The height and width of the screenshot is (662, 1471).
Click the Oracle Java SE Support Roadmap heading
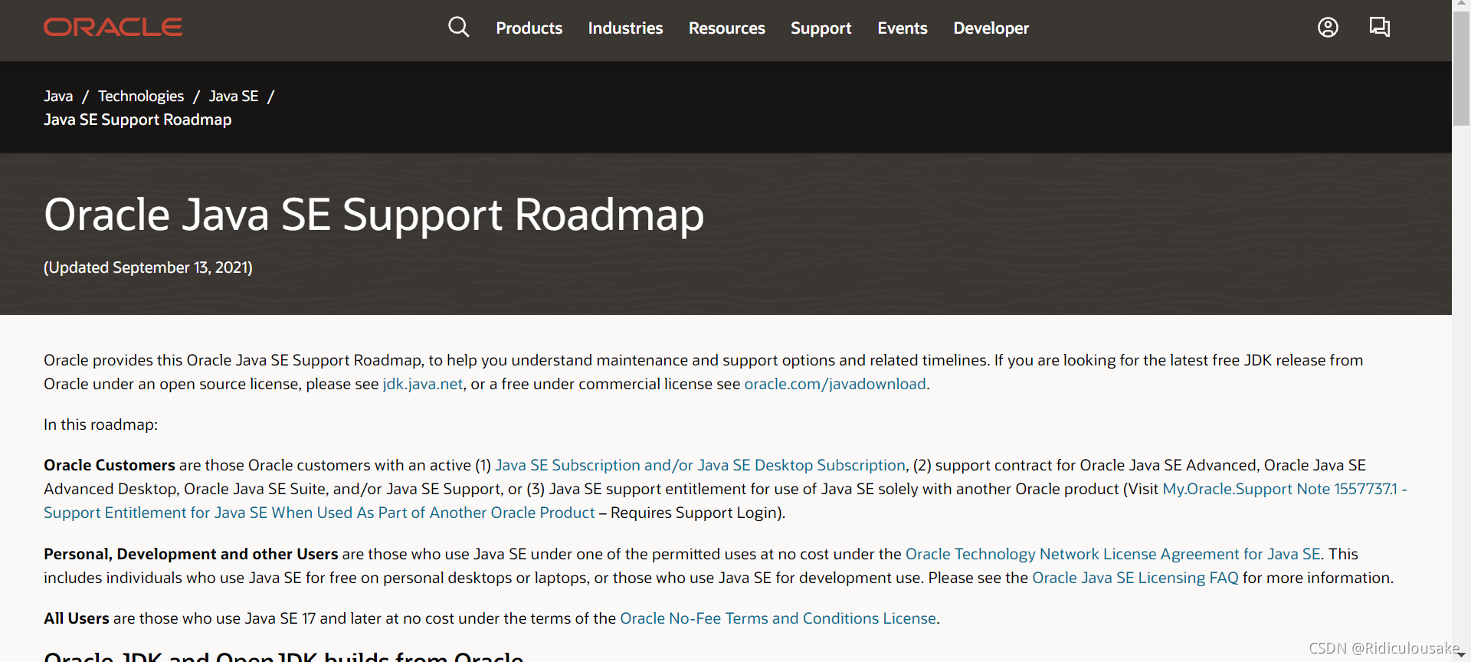coord(374,215)
